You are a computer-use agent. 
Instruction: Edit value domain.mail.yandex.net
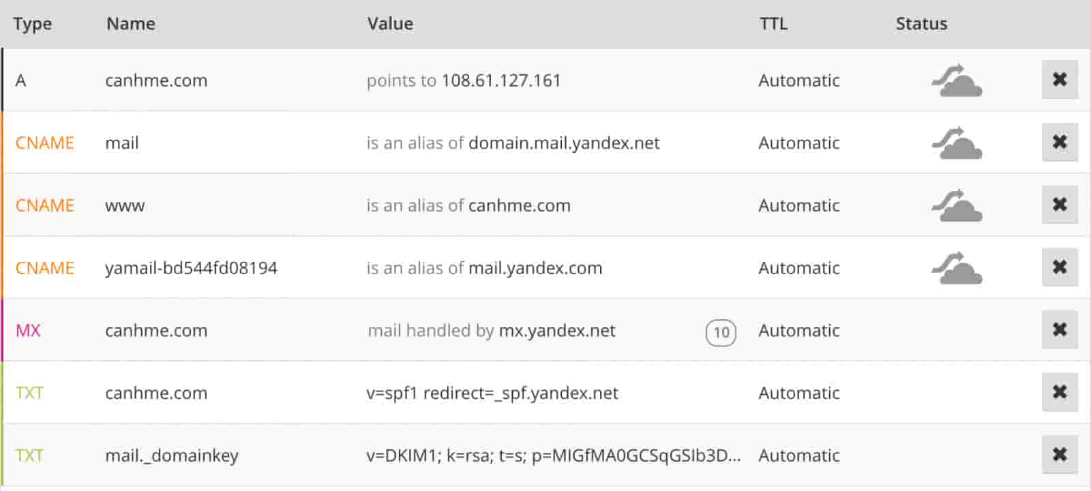[x=564, y=143]
